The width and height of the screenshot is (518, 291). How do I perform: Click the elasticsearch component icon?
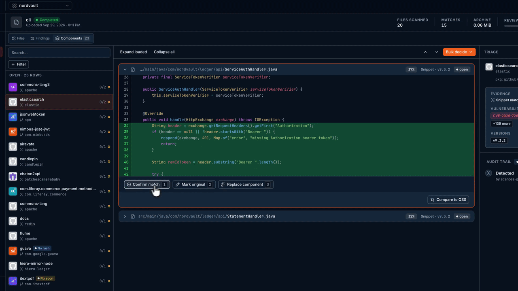pos(13,102)
